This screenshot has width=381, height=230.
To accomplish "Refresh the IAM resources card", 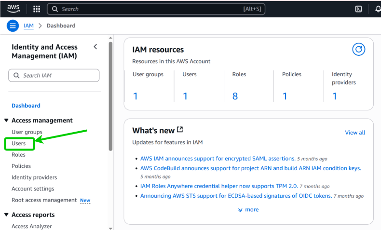I will (359, 49).
